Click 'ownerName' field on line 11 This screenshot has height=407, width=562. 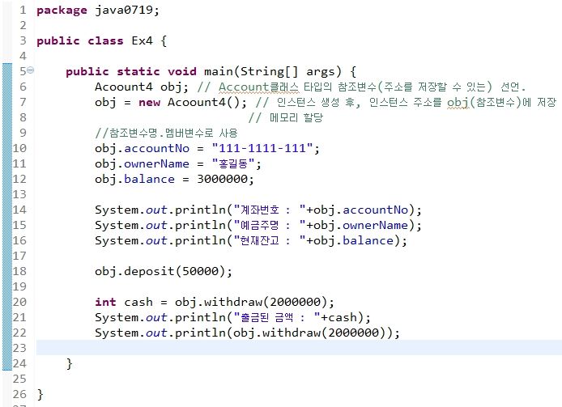(156, 163)
